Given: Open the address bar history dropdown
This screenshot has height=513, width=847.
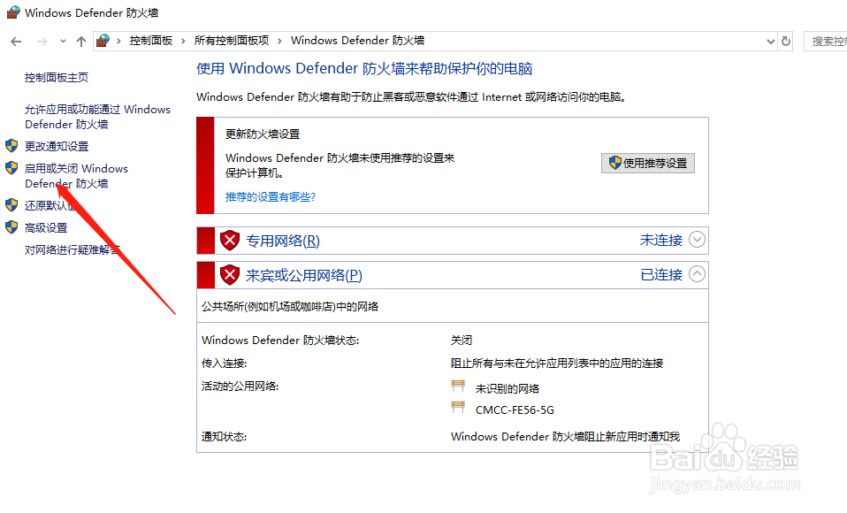Looking at the screenshot, I should click(x=771, y=41).
